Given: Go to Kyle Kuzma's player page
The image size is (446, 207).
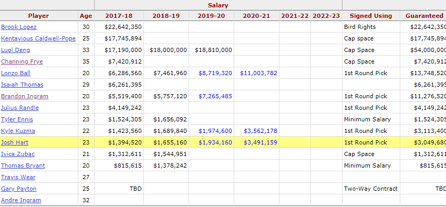Looking at the screenshot, I should tap(18, 131).
